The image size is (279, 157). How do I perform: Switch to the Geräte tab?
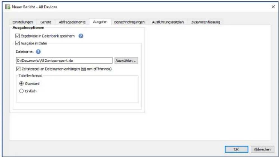[x=46, y=22]
